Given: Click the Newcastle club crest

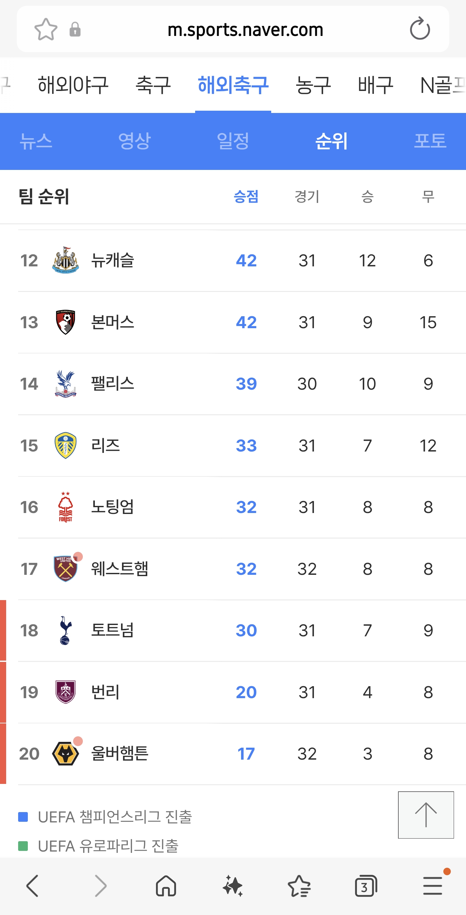Looking at the screenshot, I should (65, 260).
